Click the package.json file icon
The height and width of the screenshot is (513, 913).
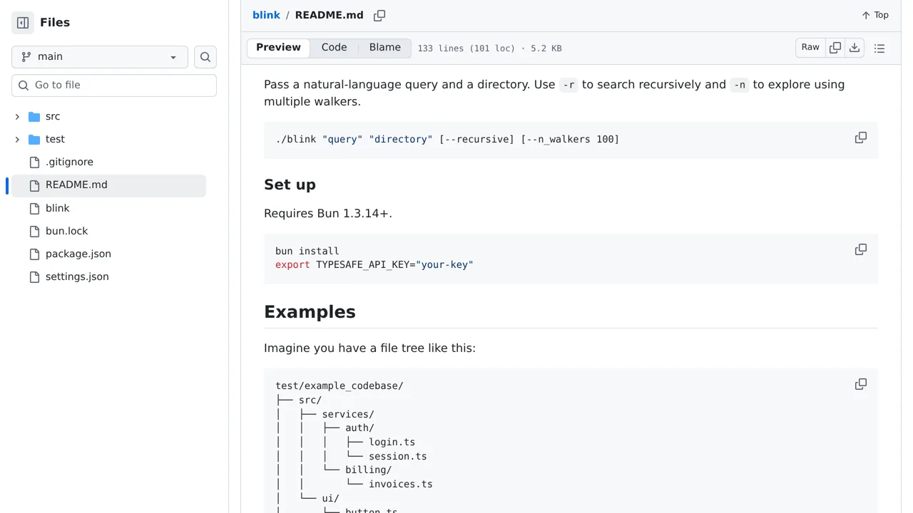[x=34, y=254]
